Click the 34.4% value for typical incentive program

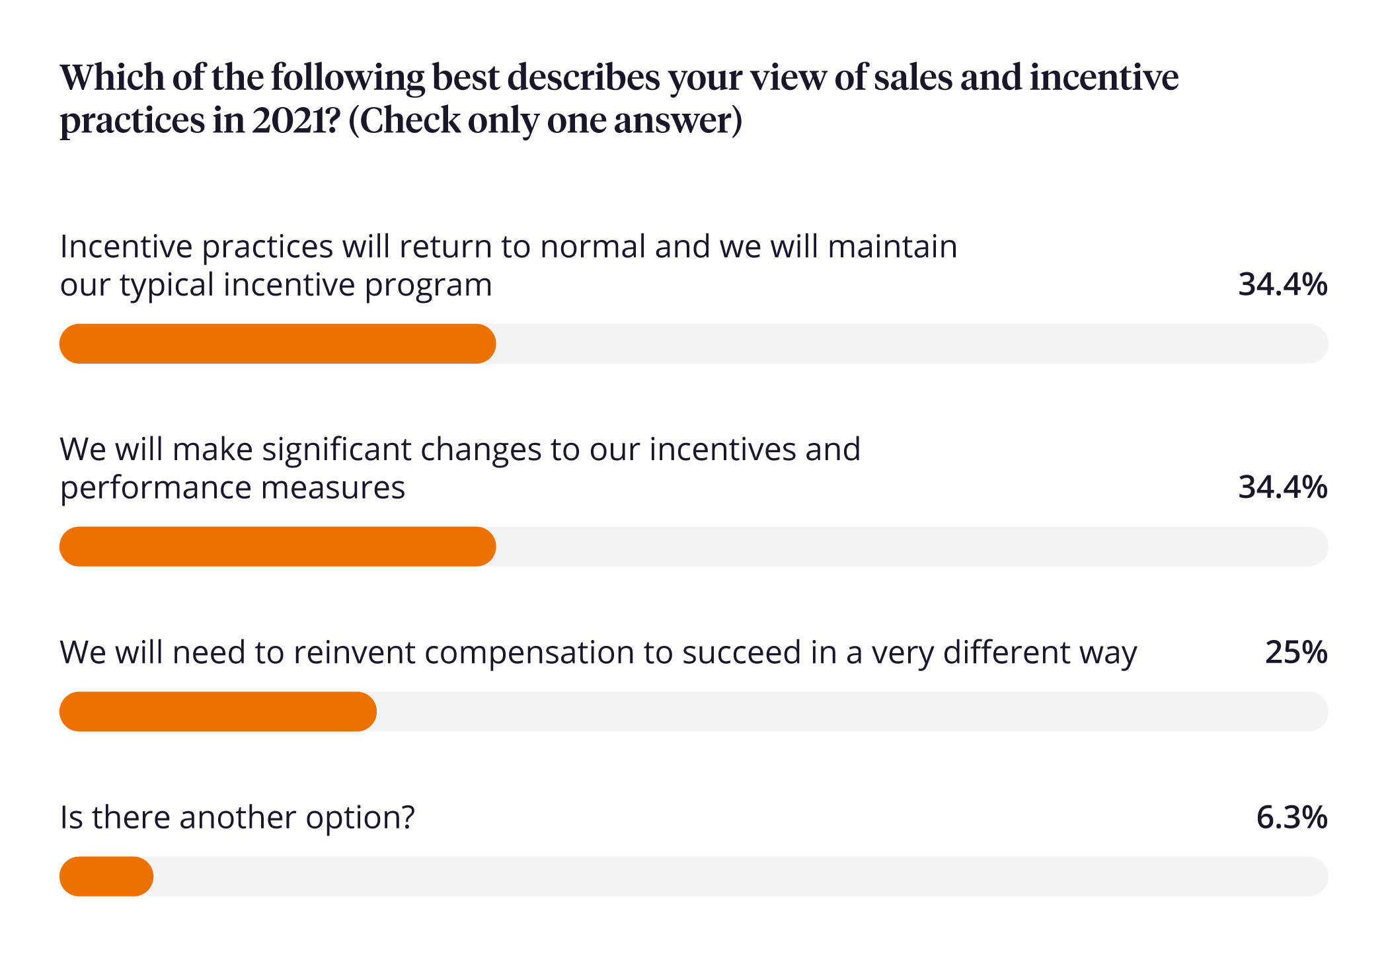(x=1282, y=285)
